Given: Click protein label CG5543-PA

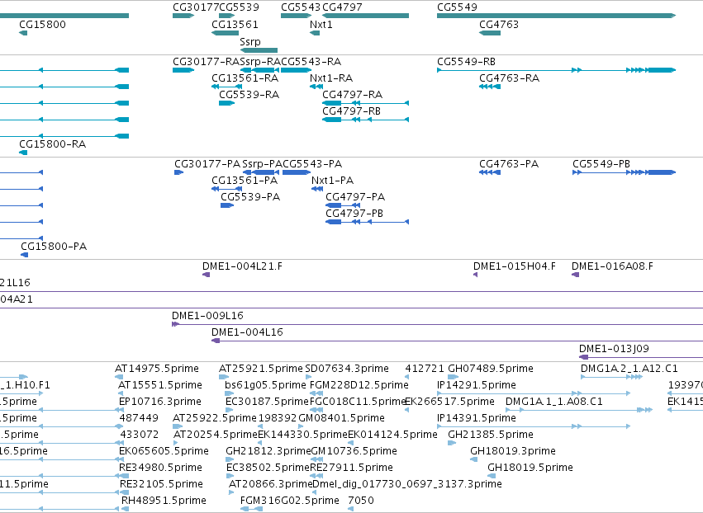Looking at the screenshot, I should tap(312, 164).
